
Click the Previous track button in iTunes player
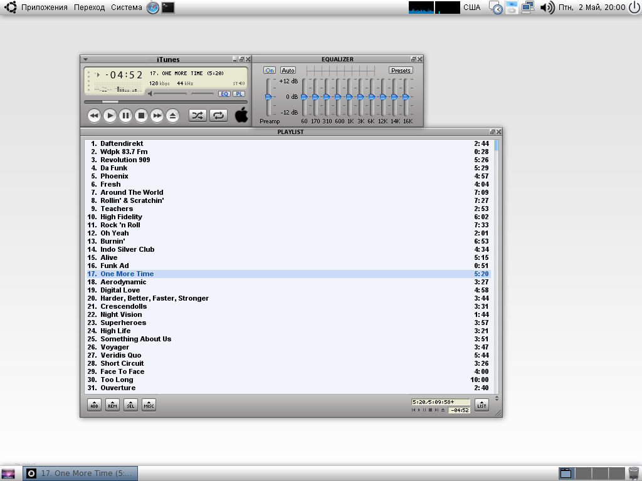click(94, 116)
